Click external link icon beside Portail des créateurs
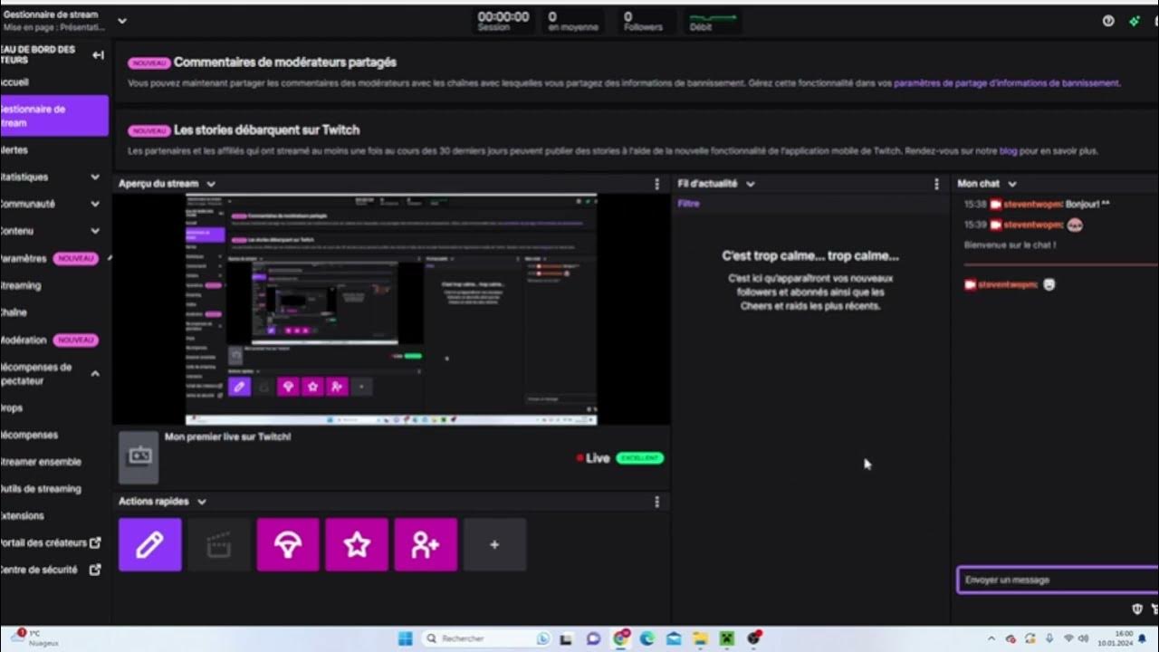This screenshot has width=1159, height=652. tap(95, 542)
